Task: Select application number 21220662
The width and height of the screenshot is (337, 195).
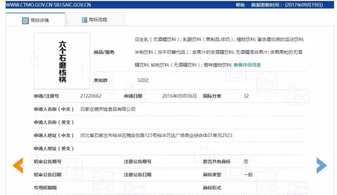Action: click(91, 96)
